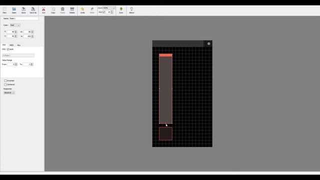Click the grid size spinner field
Viewport: 320px width, 180px height.
pos(109,12)
